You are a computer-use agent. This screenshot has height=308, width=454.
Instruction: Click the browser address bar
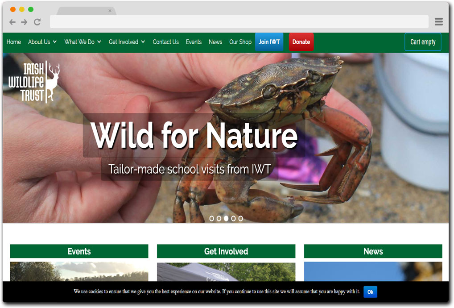239,21
